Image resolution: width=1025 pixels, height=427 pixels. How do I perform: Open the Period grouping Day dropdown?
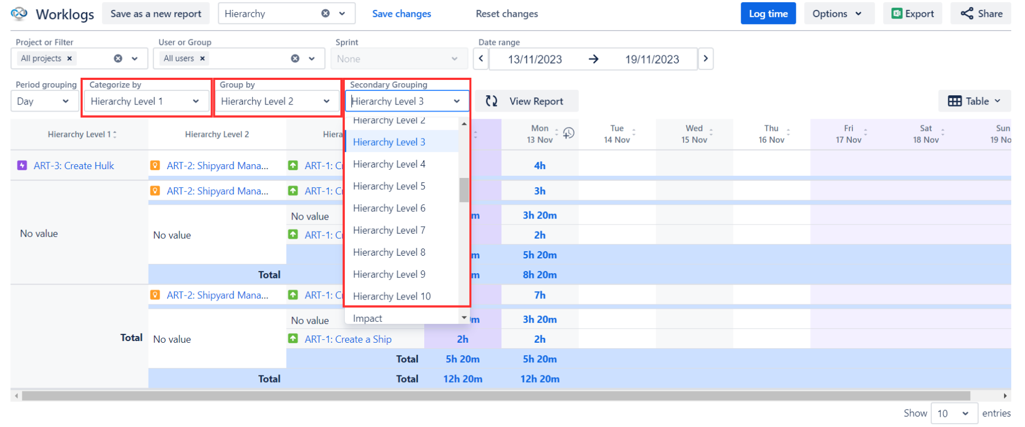pyautogui.click(x=43, y=101)
